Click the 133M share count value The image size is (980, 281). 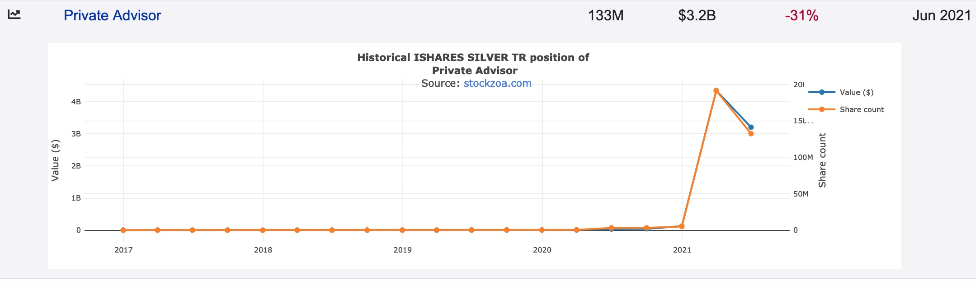606,15
